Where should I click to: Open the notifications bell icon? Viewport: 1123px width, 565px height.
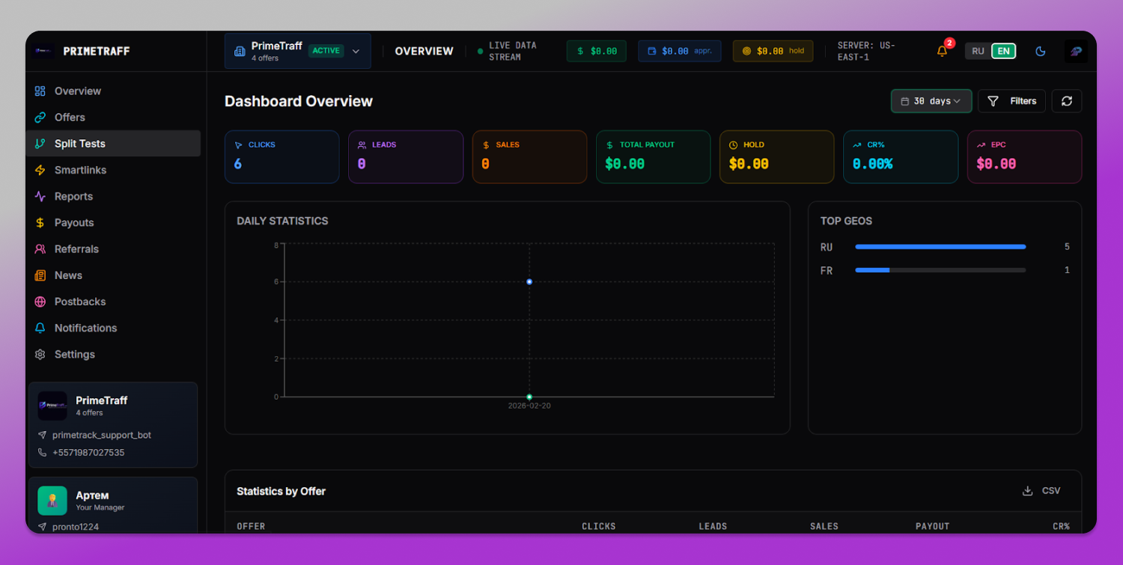click(942, 51)
